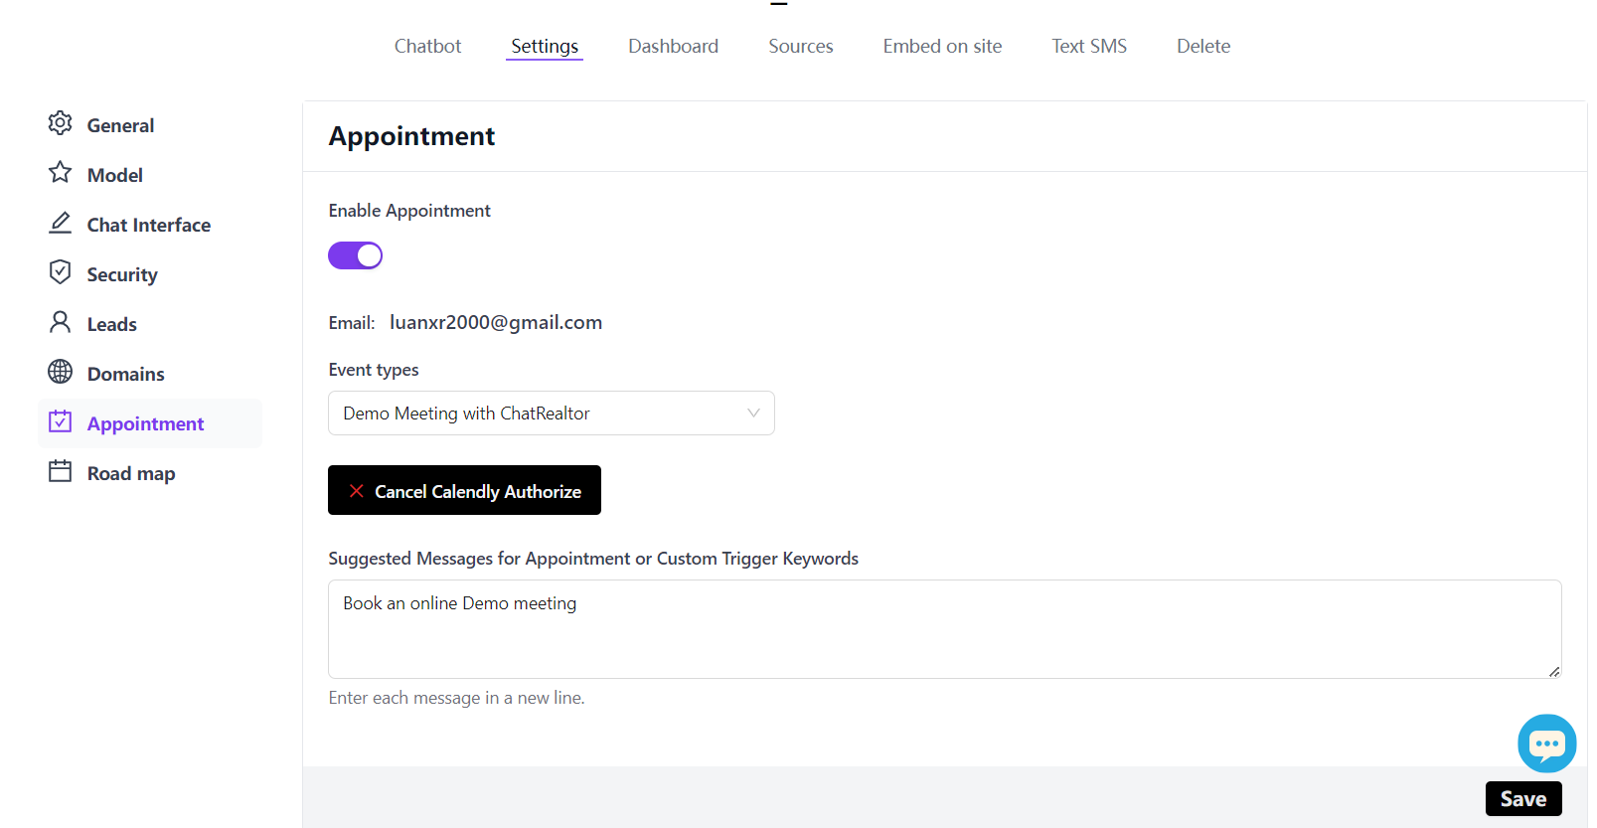The height and width of the screenshot is (828, 1597).
Task: Disable the Enable Appointment toggle
Action: click(x=355, y=255)
